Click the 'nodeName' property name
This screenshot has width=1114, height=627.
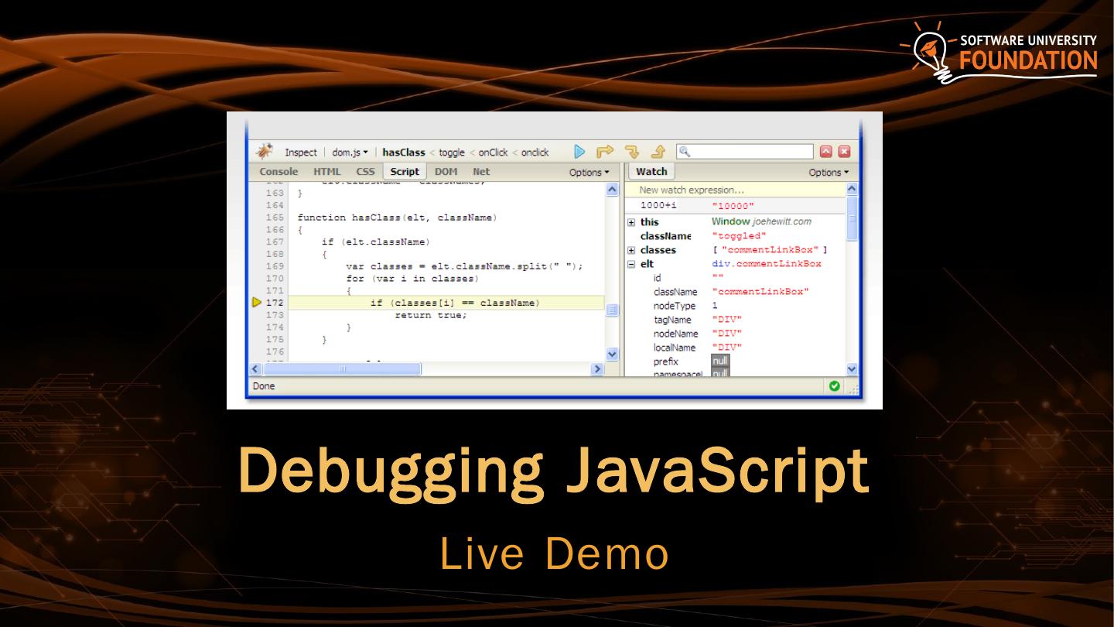[x=675, y=334]
